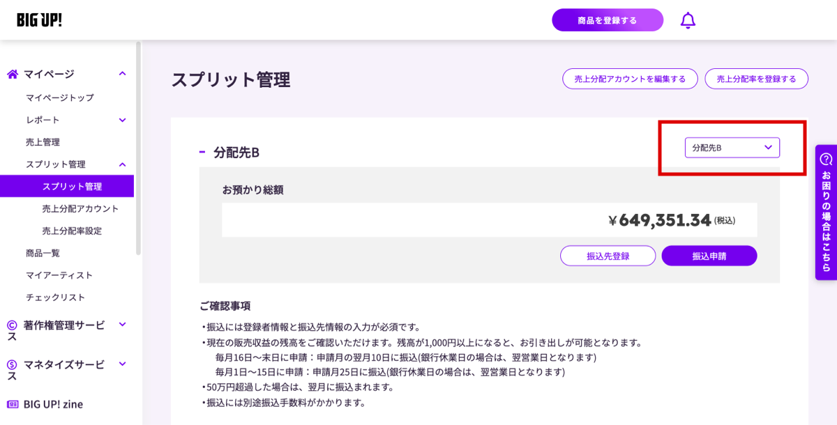837x425 pixels.
Task: Click the 商品を登録する button
Action: click(608, 20)
